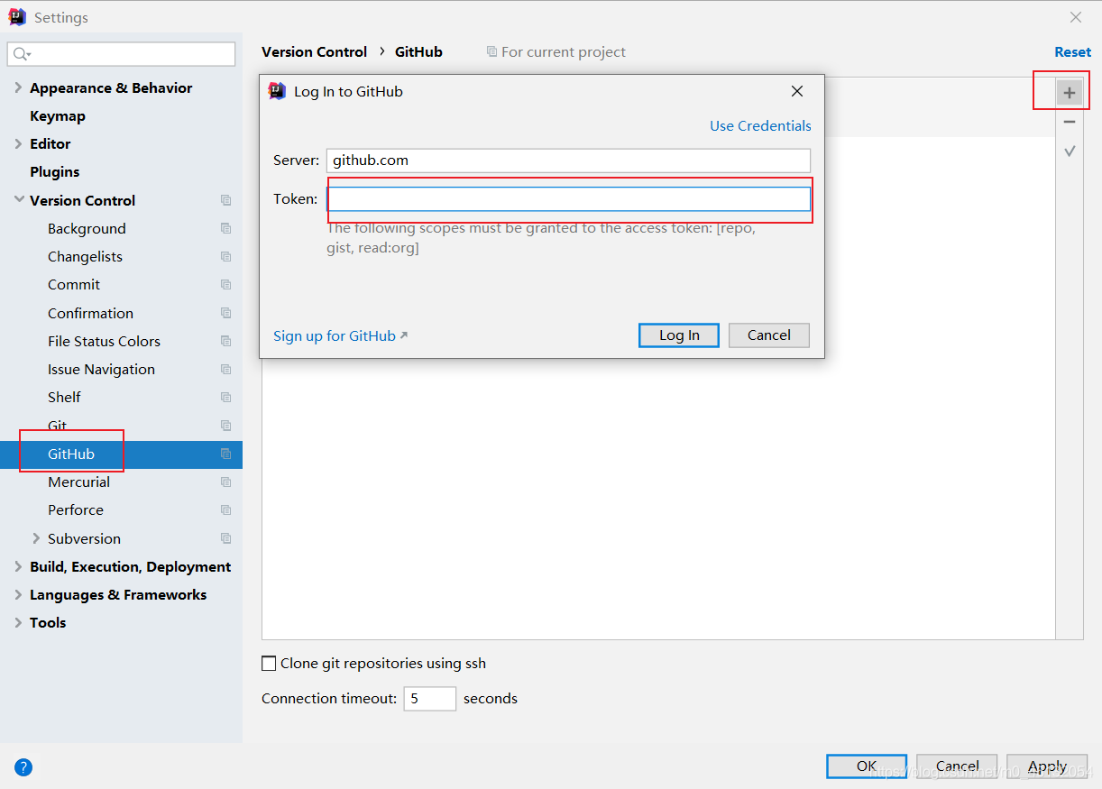Open the Perforce settings page
Image resolution: width=1102 pixels, height=789 pixels.
[x=76, y=510]
